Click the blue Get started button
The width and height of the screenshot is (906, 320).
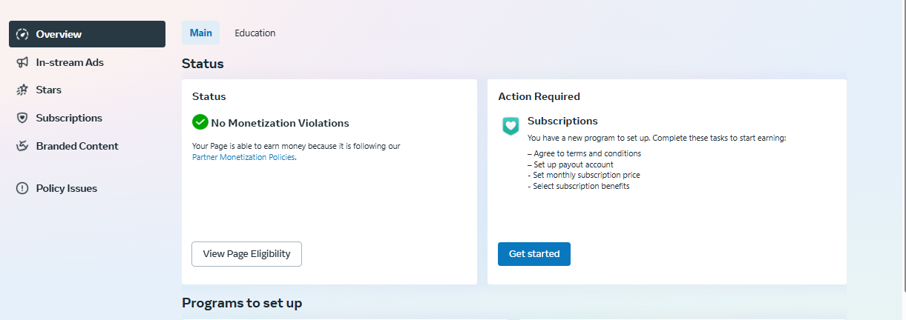[534, 253]
